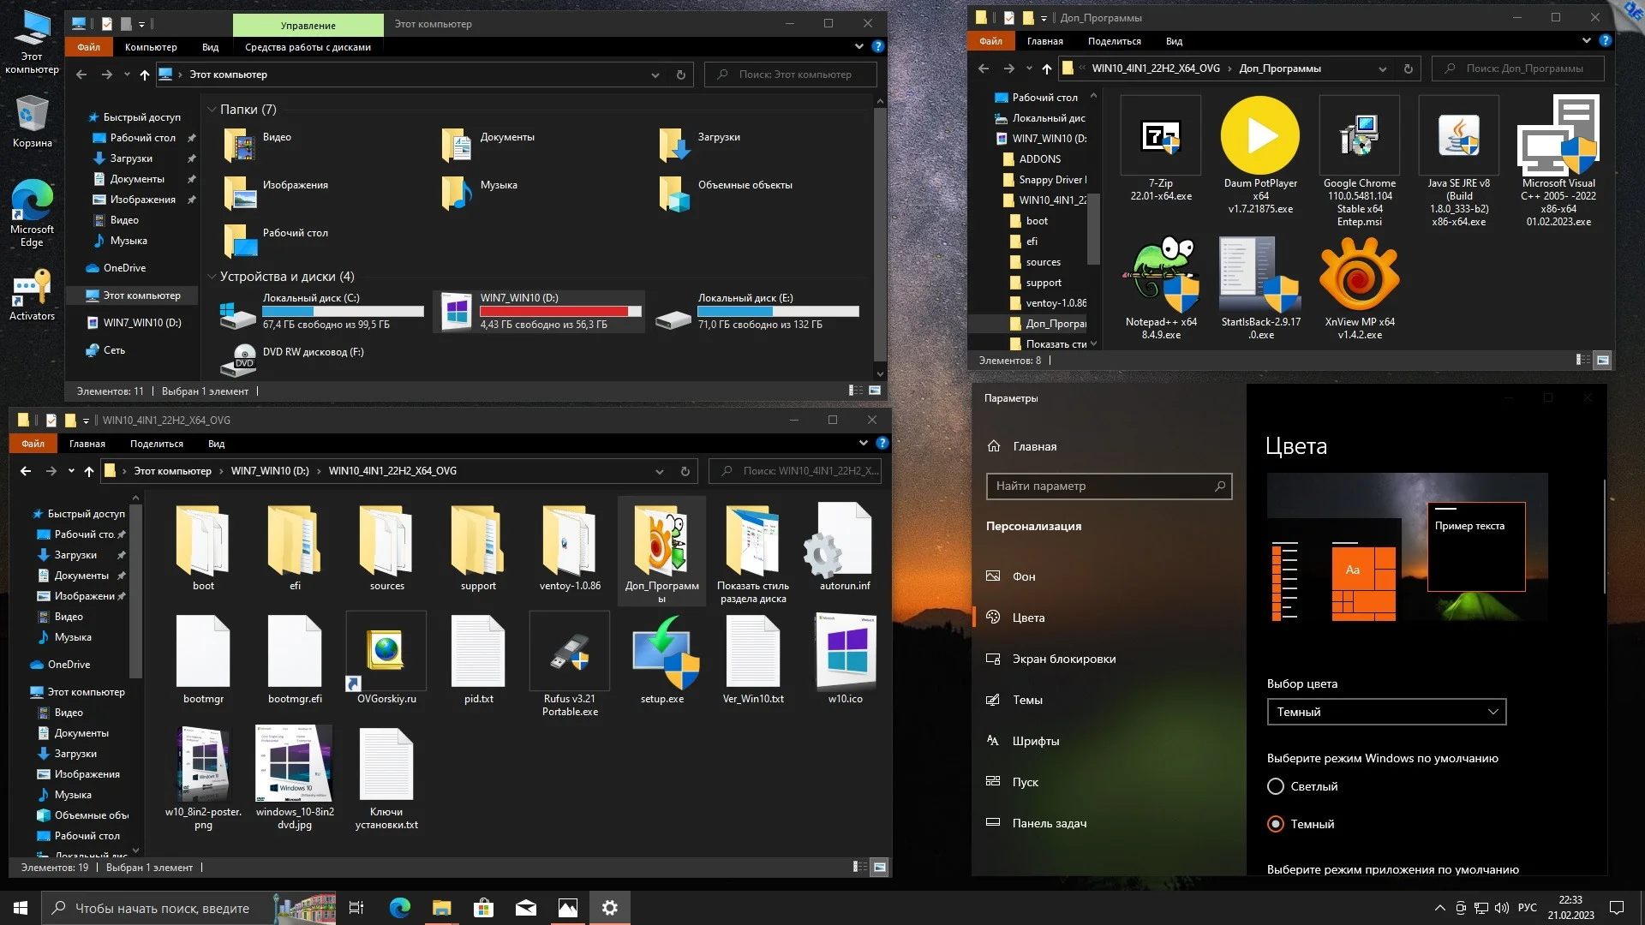The height and width of the screenshot is (925, 1645).
Task: Switch Дон_Программы window to large icons view
Action: 1602,361
